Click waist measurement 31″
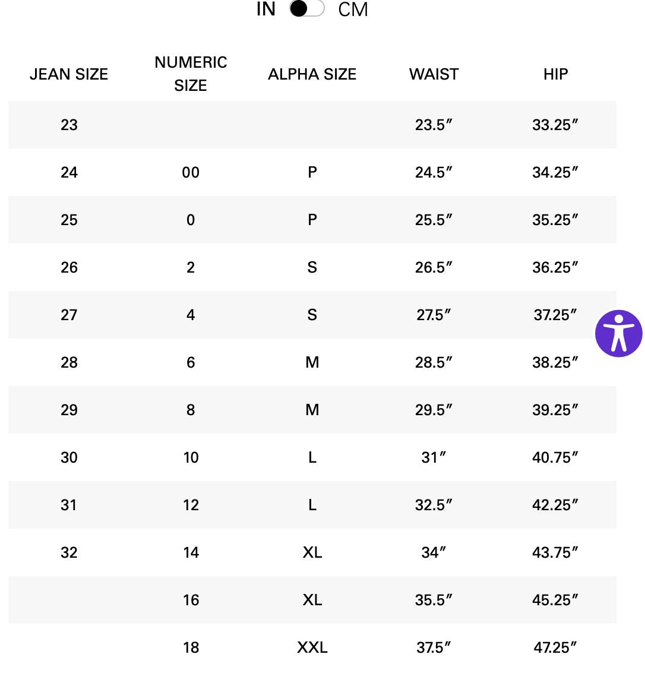This screenshot has width=645, height=689. point(434,457)
